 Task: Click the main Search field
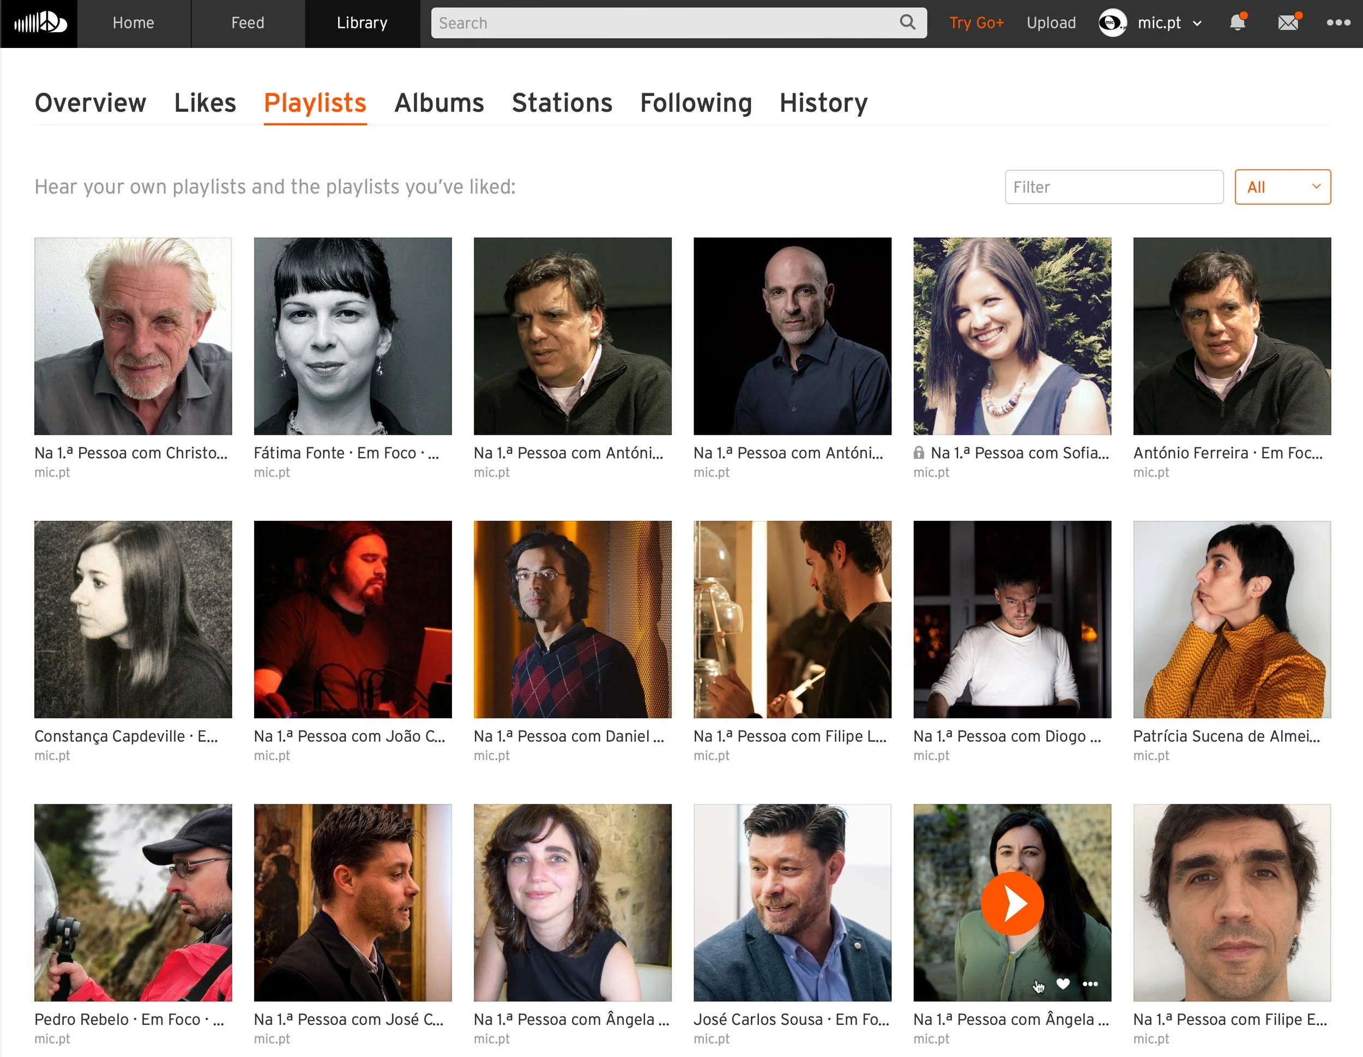661,23
